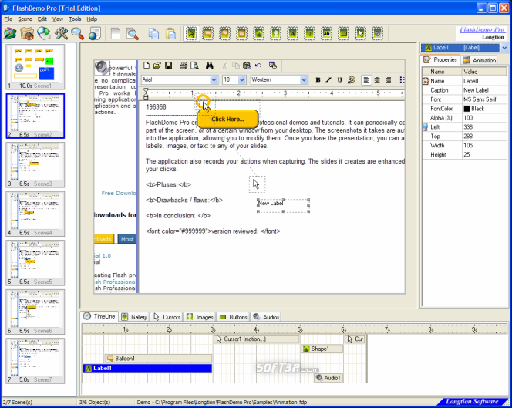Select the second speech balloon tool
The height and width of the screenshot is (408, 512).
pos(225,33)
